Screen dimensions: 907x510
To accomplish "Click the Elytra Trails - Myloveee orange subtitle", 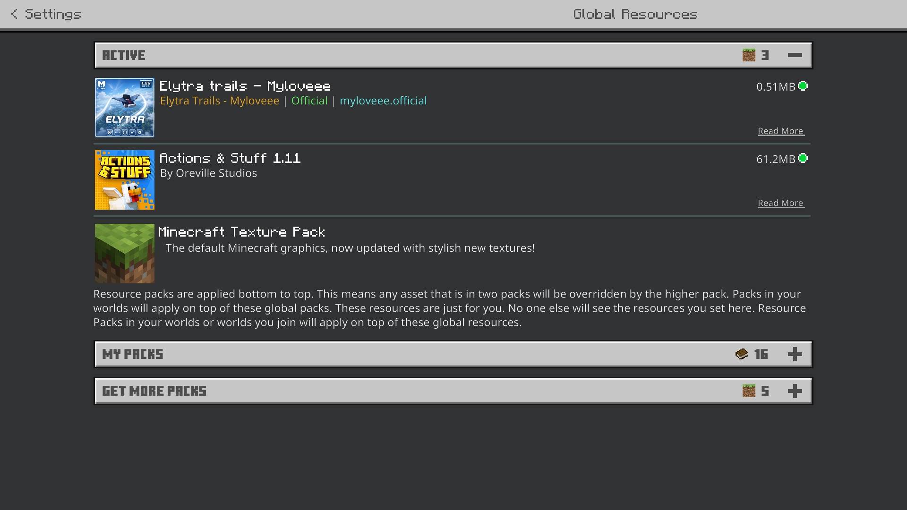I will 220,101.
